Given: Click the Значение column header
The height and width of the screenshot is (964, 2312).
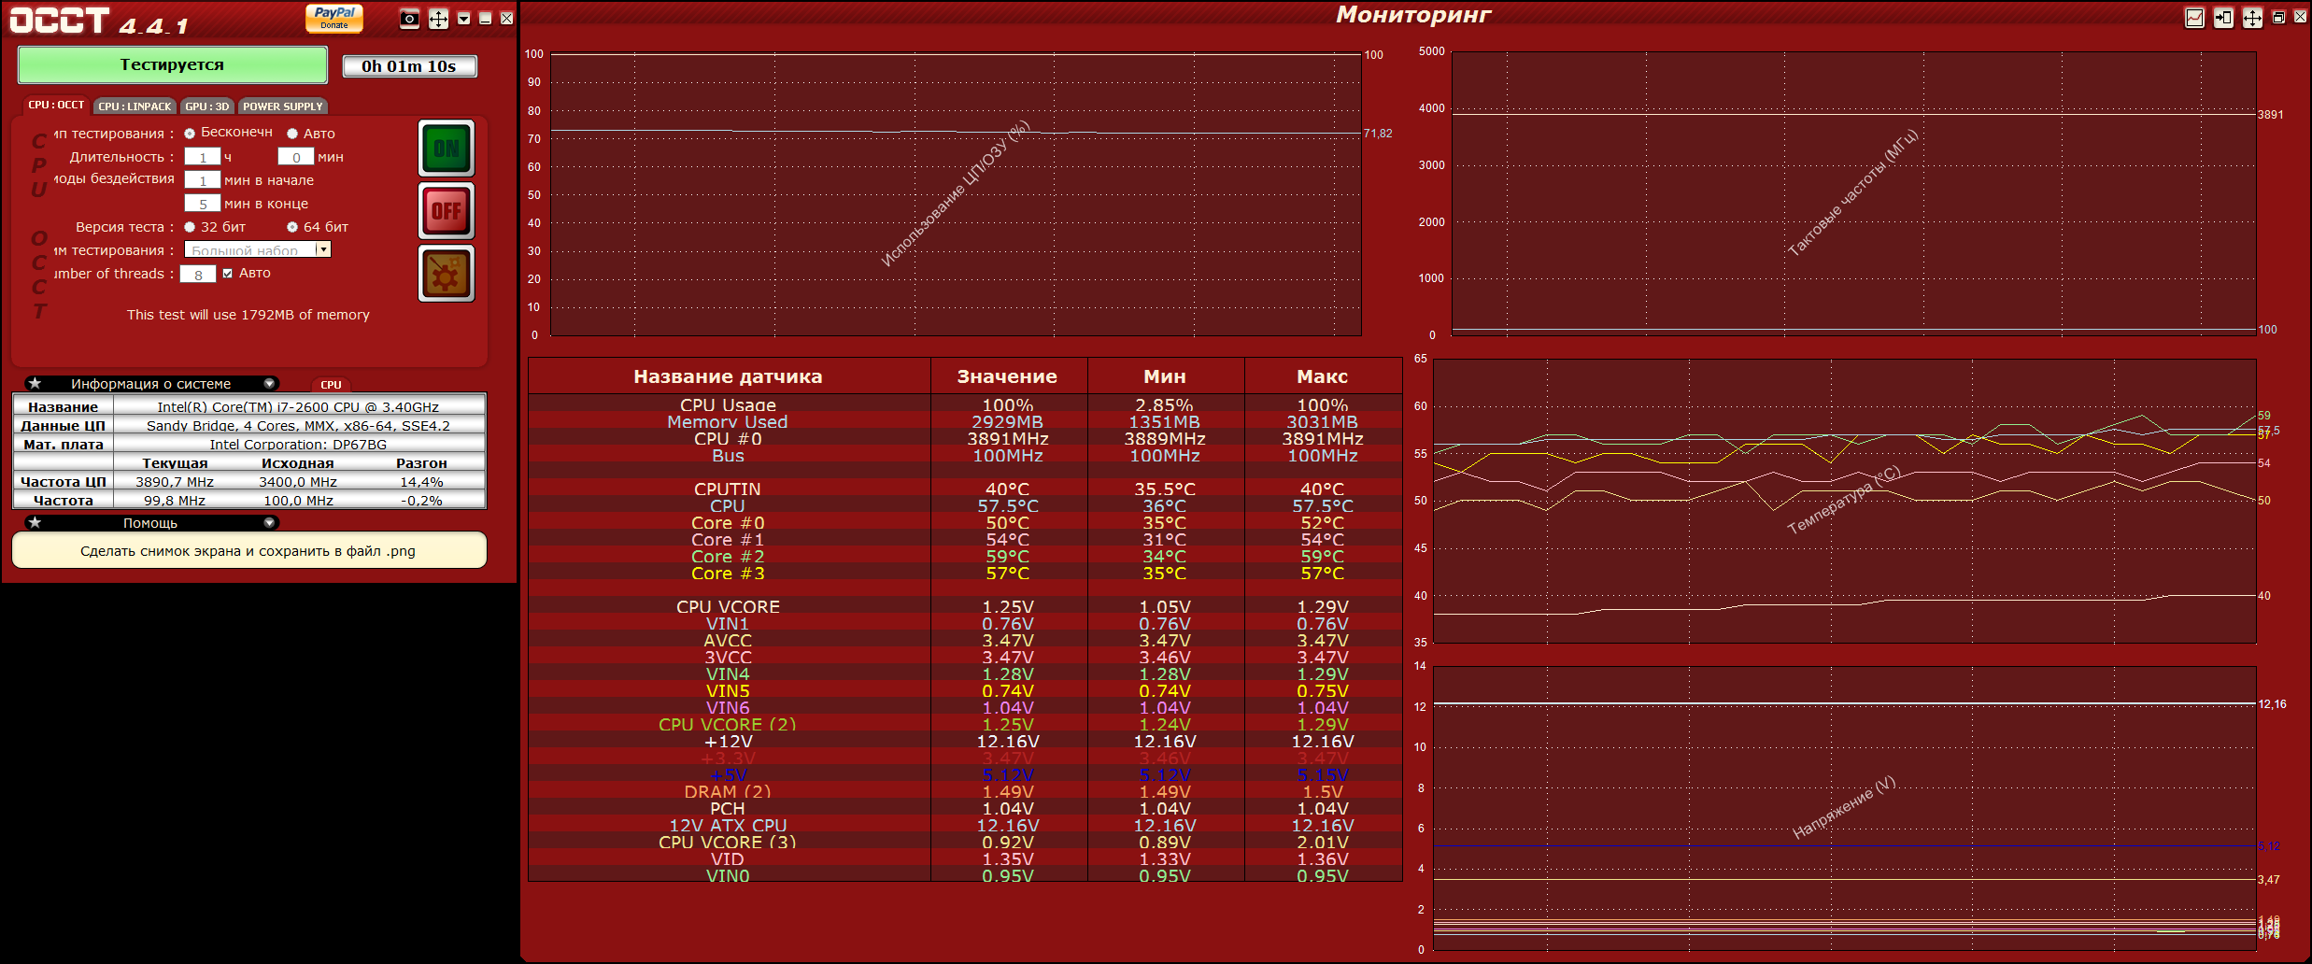Looking at the screenshot, I should tap(1008, 376).
